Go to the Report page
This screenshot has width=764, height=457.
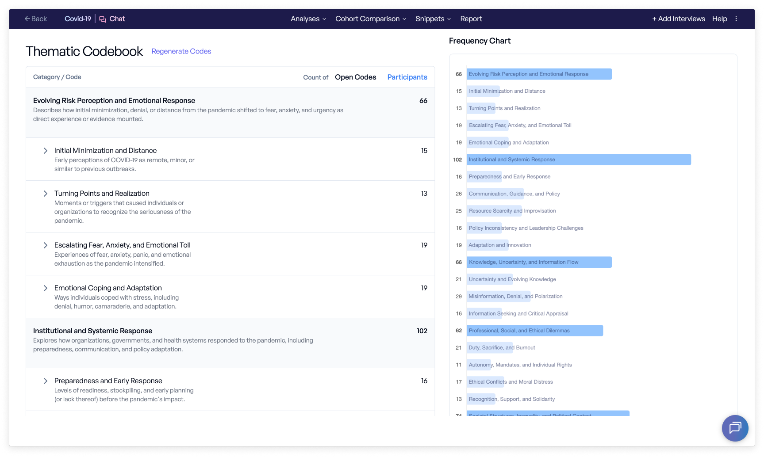coord(471,19)
